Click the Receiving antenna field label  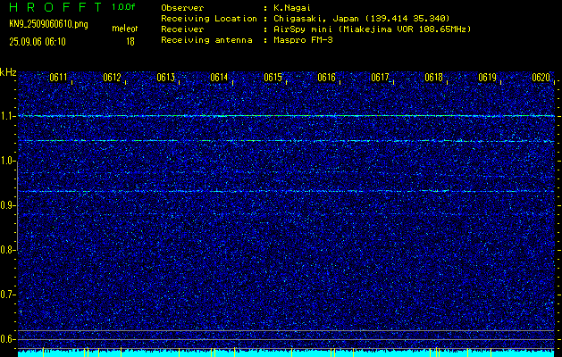pyautogui.click(x=206, y=40)
